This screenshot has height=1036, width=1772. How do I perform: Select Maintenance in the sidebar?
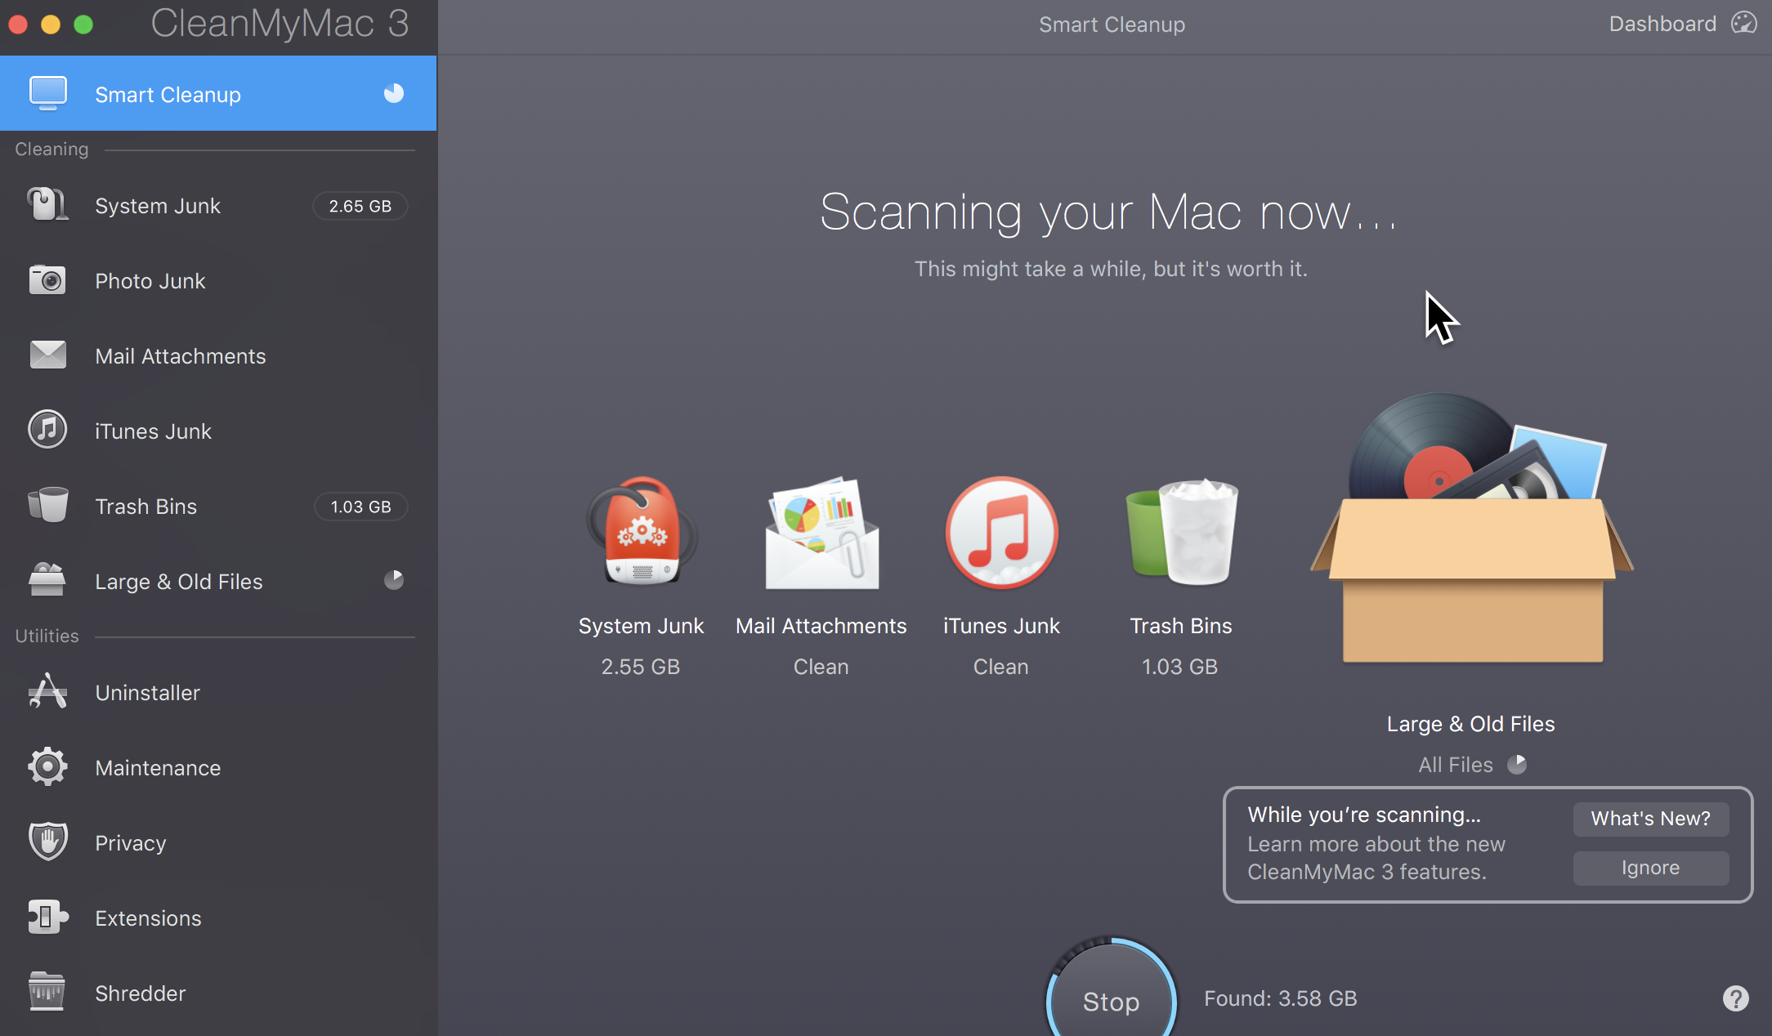coord(158,768)
